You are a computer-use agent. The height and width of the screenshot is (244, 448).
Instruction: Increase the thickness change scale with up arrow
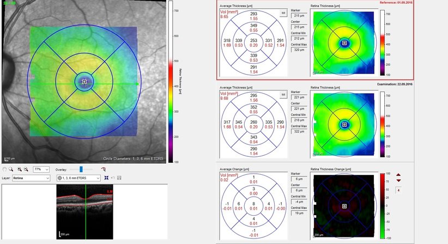click(x=398, y=174)
